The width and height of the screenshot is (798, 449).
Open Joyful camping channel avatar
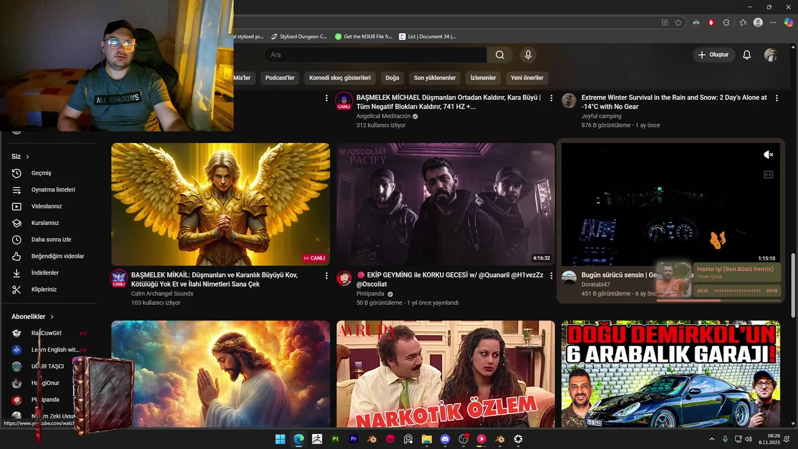click(x=569, y=100)
